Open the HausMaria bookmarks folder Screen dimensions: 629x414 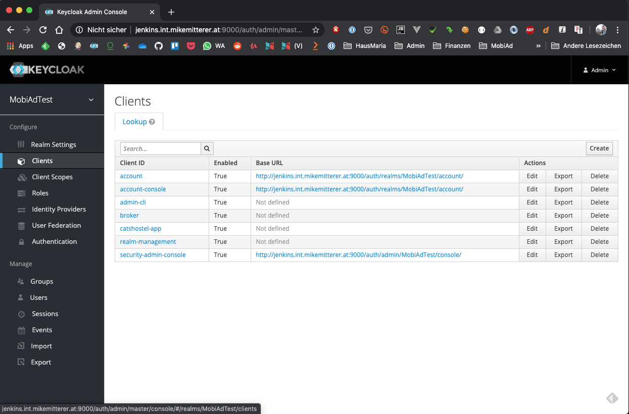click(365, 45)
